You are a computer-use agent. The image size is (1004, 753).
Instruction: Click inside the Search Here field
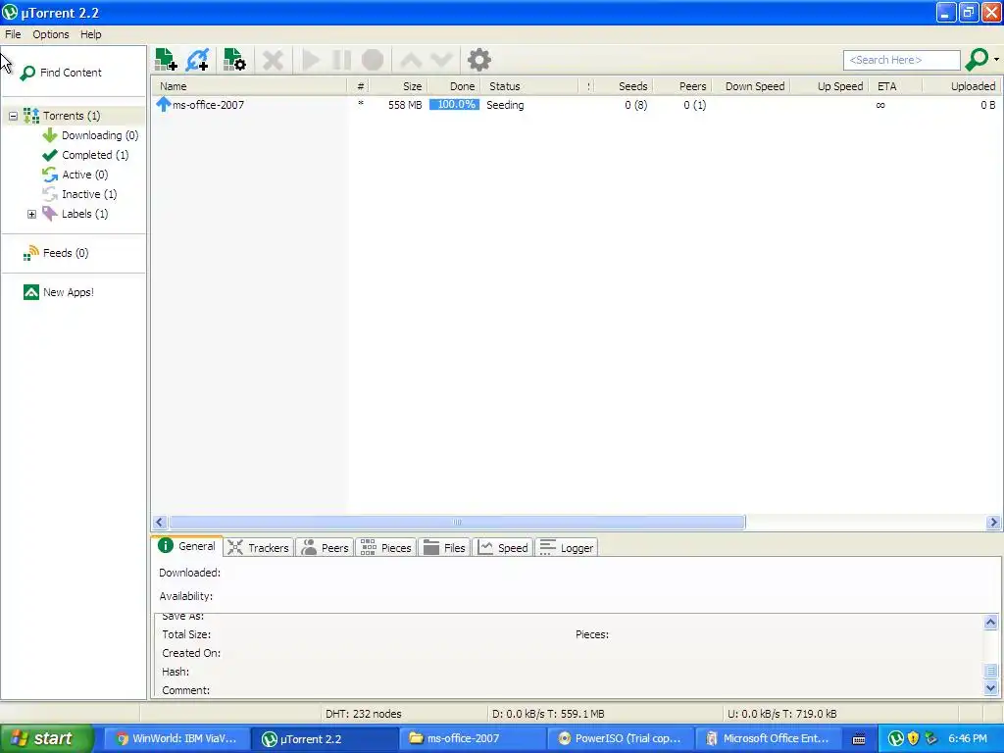[x=902, y=60]
